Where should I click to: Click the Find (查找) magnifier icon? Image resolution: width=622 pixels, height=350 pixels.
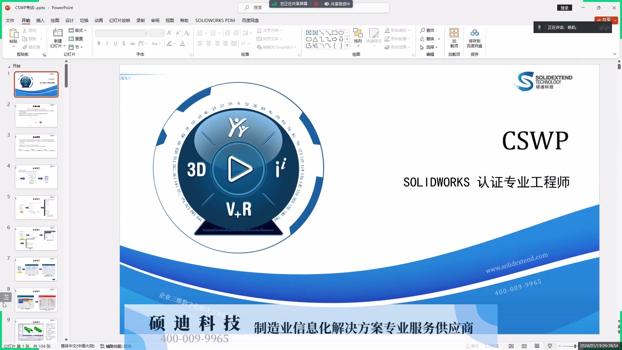coord(423,30)
